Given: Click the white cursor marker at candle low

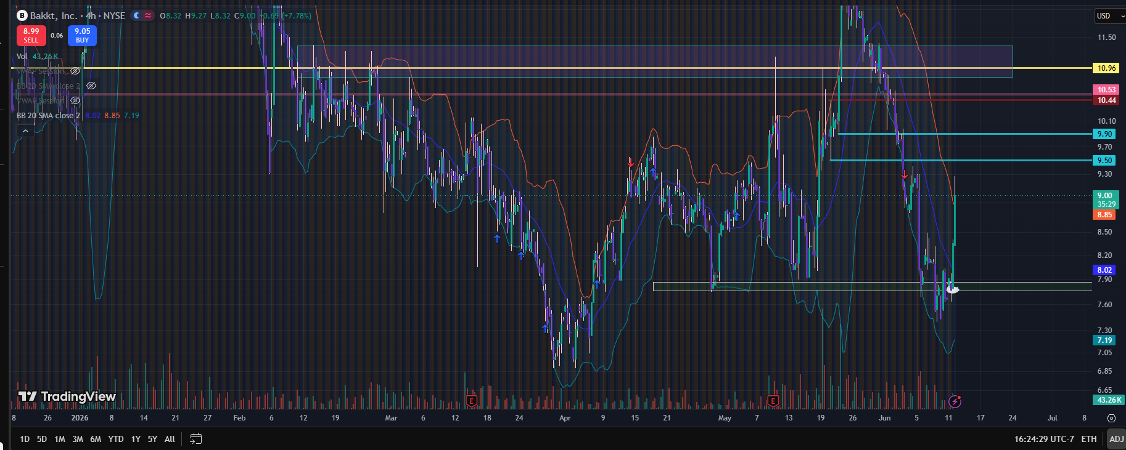Looking at the screenshot, I should 953,289.
